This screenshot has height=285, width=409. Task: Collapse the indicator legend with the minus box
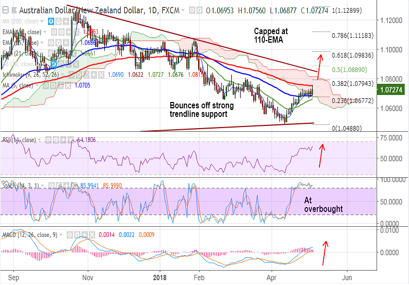(5, 10)
